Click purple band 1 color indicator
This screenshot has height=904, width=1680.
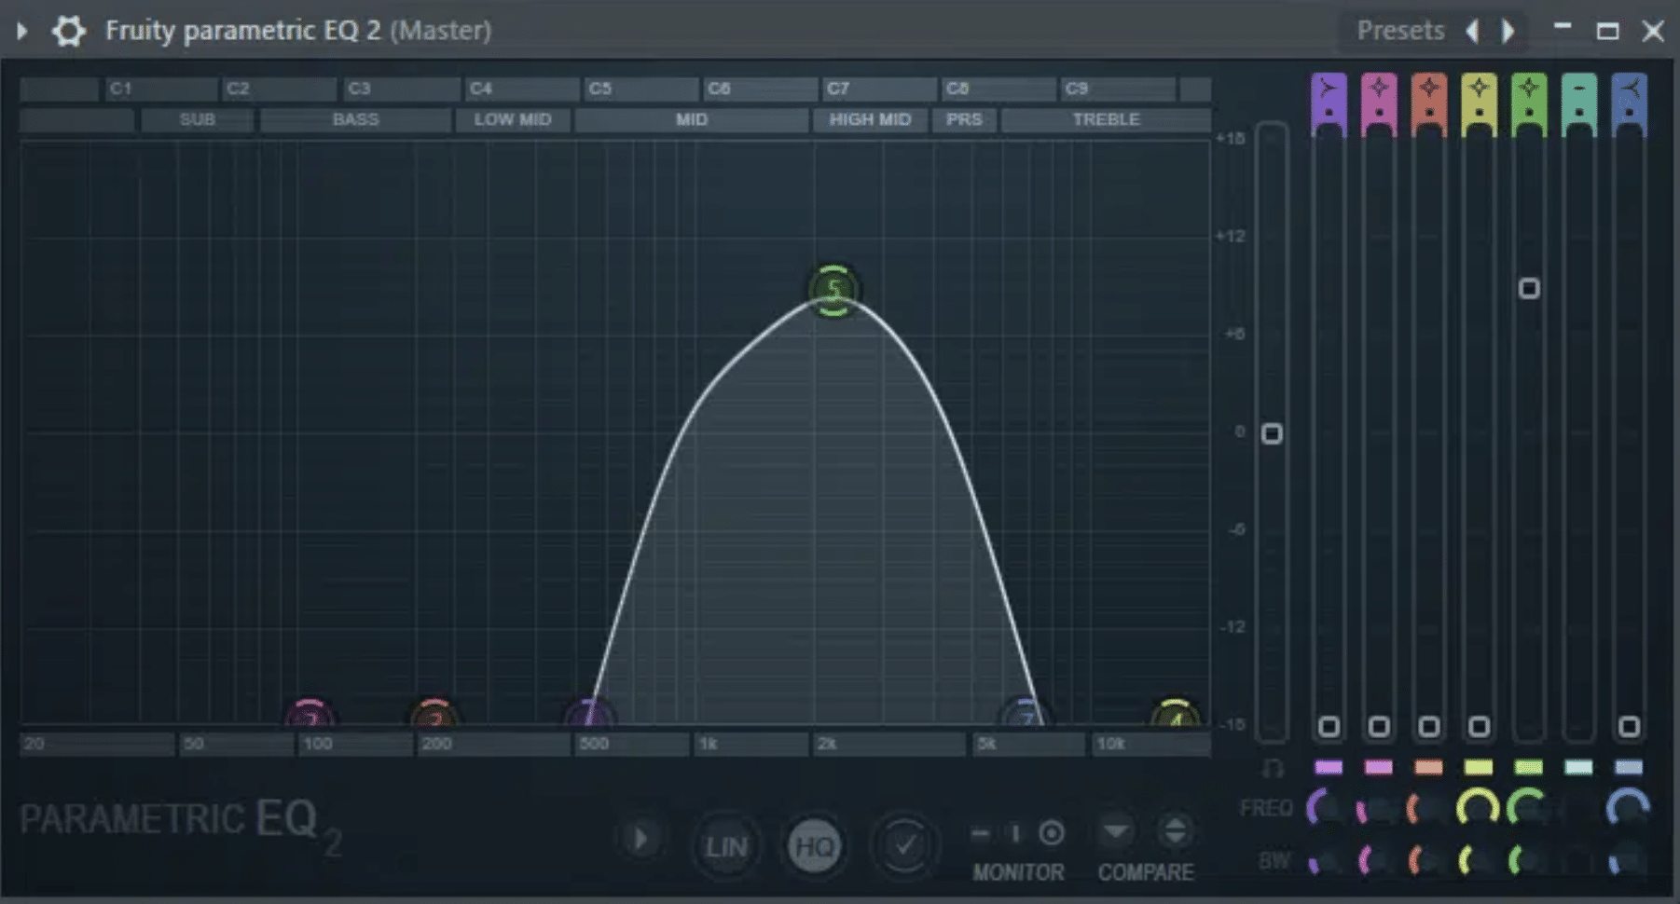click(x=1329, y=768)
